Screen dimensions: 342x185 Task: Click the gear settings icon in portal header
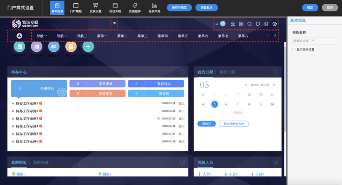(275, 24)
